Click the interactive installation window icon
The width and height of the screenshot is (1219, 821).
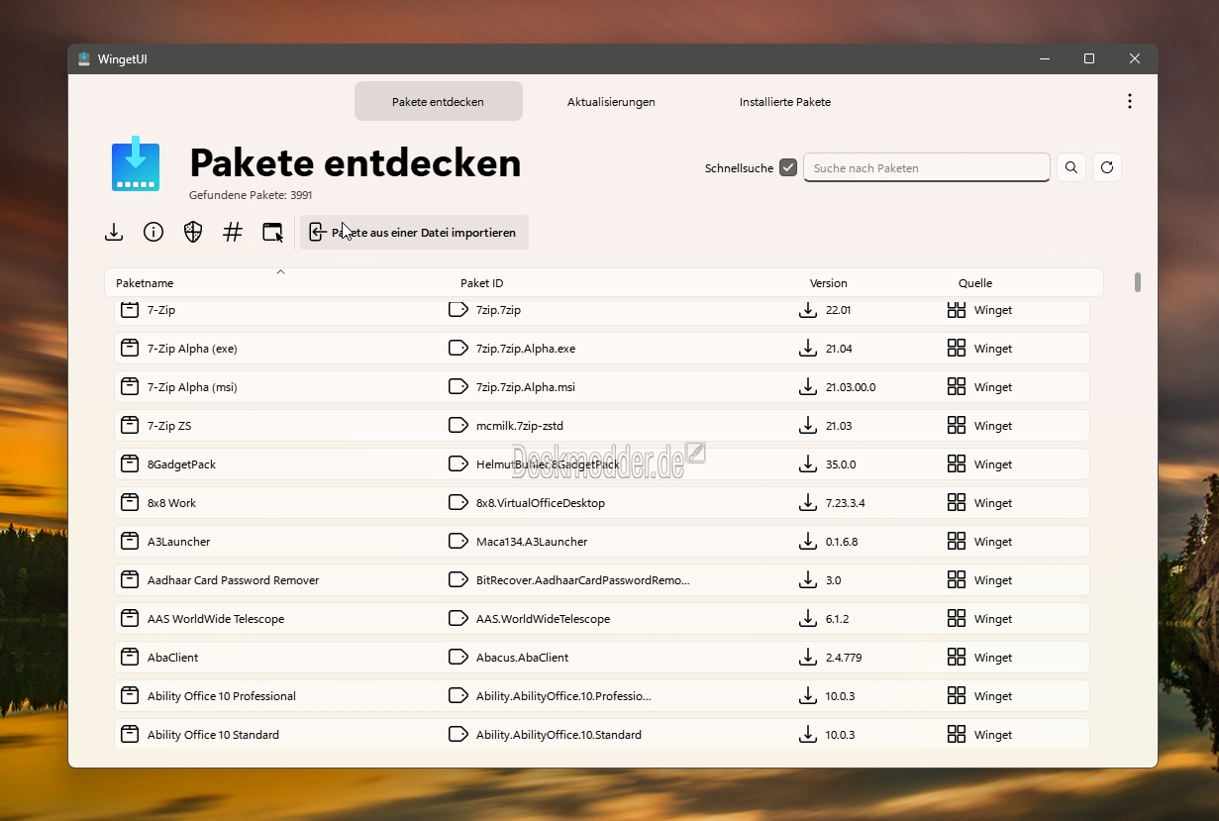click(272, 233)
